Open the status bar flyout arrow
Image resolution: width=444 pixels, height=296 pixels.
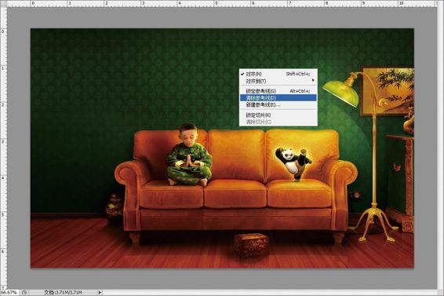100,292
